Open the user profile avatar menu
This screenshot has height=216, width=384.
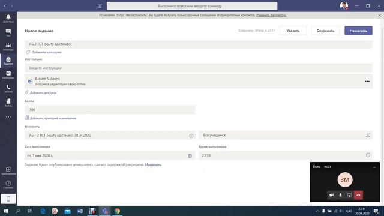click(344, 5)
